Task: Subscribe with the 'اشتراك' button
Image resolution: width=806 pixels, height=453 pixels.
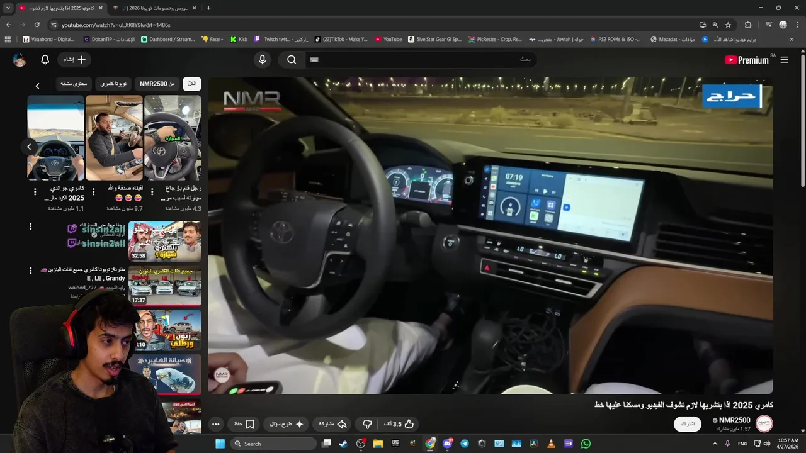Action: click(688, 424)
